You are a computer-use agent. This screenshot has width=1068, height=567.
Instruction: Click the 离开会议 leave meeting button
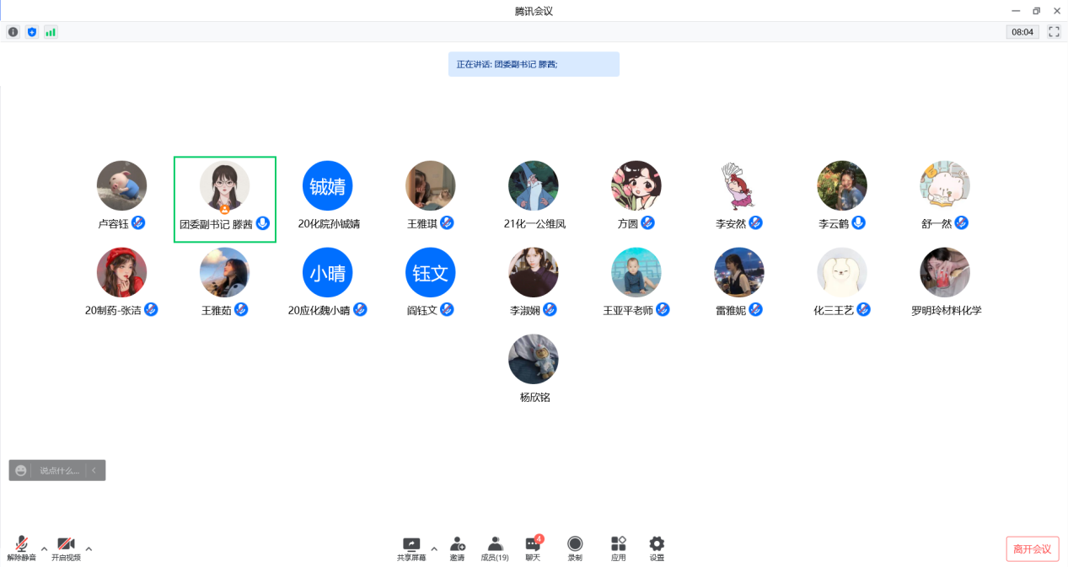[1032, 549]
